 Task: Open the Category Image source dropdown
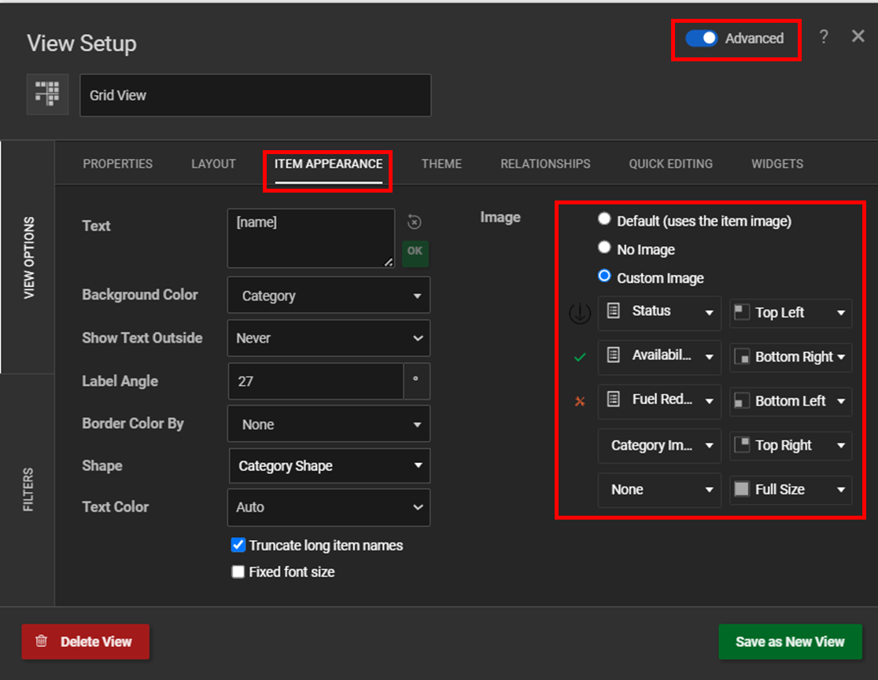point(659,446)
